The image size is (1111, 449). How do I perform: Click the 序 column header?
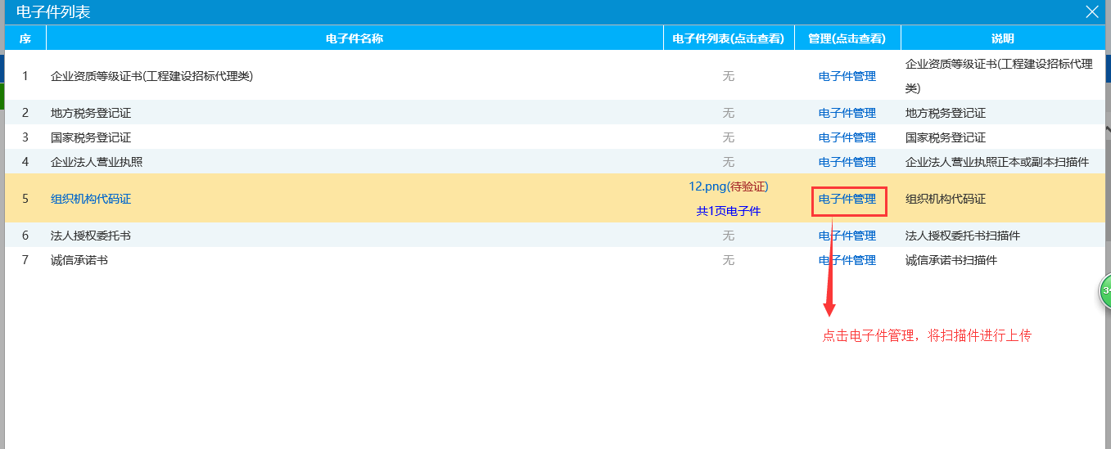point(25,38)
